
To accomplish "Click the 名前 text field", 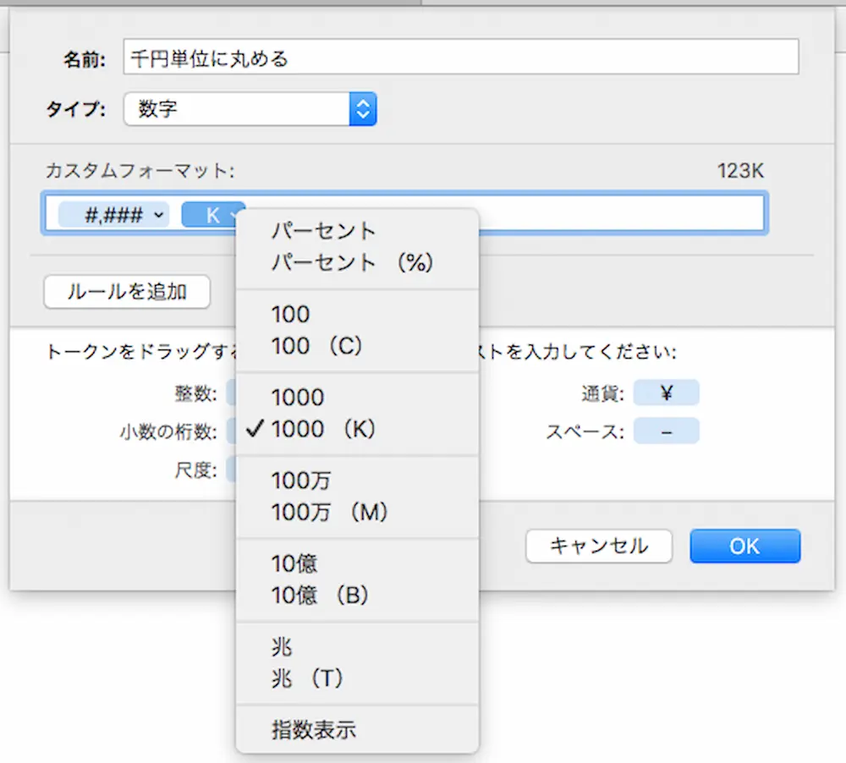I will coord(460,58).
